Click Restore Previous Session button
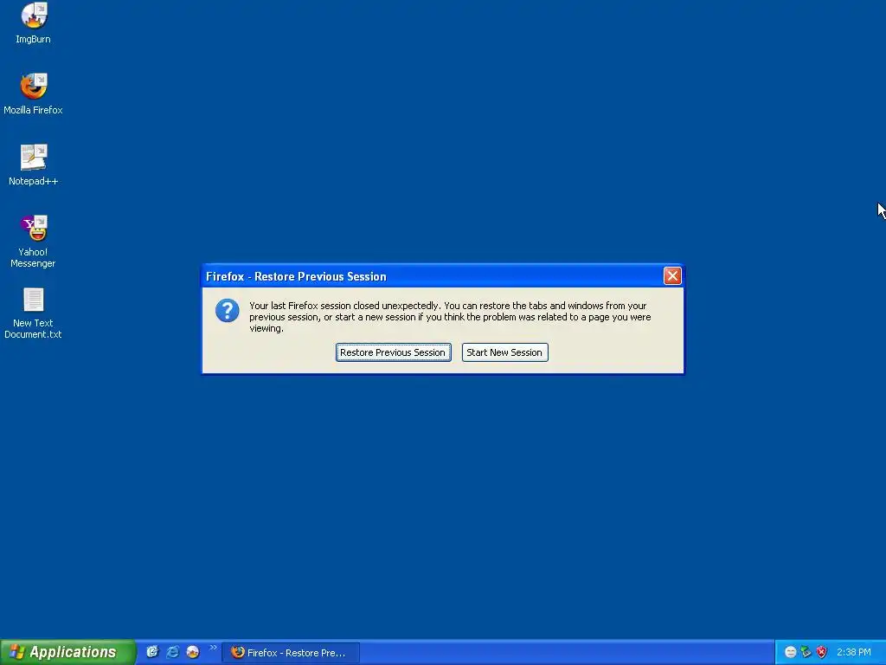This screenshot has height=665, width=886. pyautogui.click(x=394, y=352)
